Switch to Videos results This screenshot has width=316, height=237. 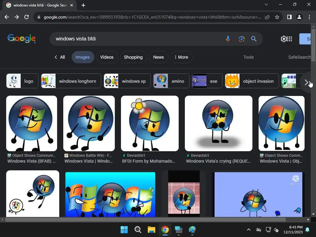[x=107, y=57]
